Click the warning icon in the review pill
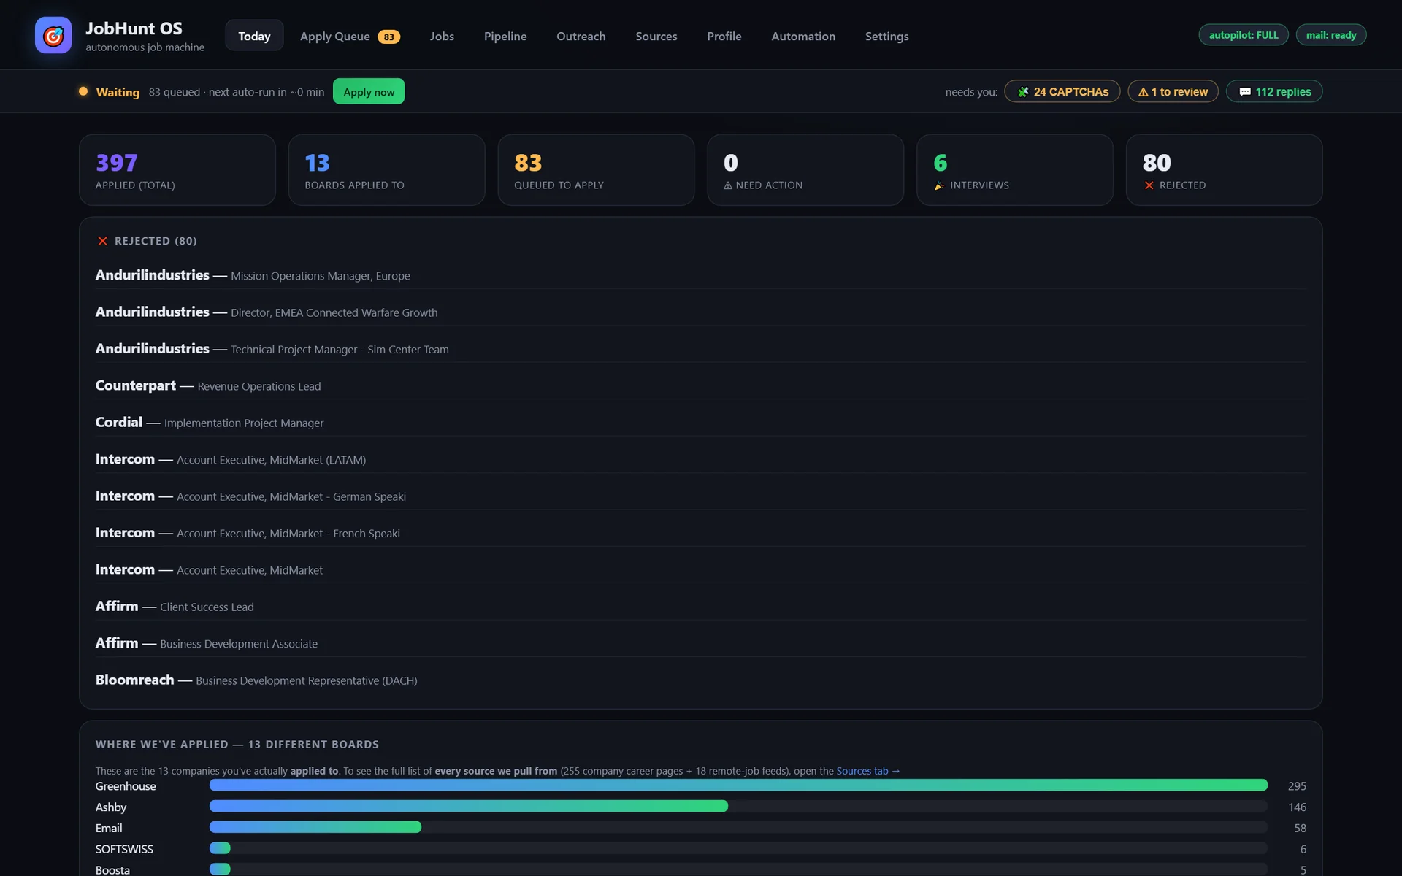Screen dimensions: 1402x876 [x=1143, y=92]
